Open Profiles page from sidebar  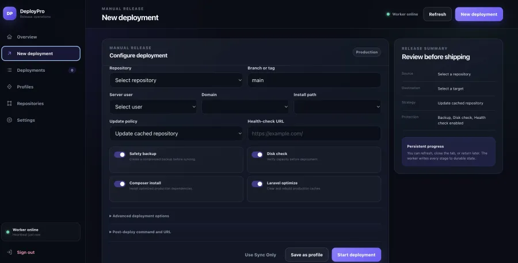pyautogui.click(x=41, y=87)
